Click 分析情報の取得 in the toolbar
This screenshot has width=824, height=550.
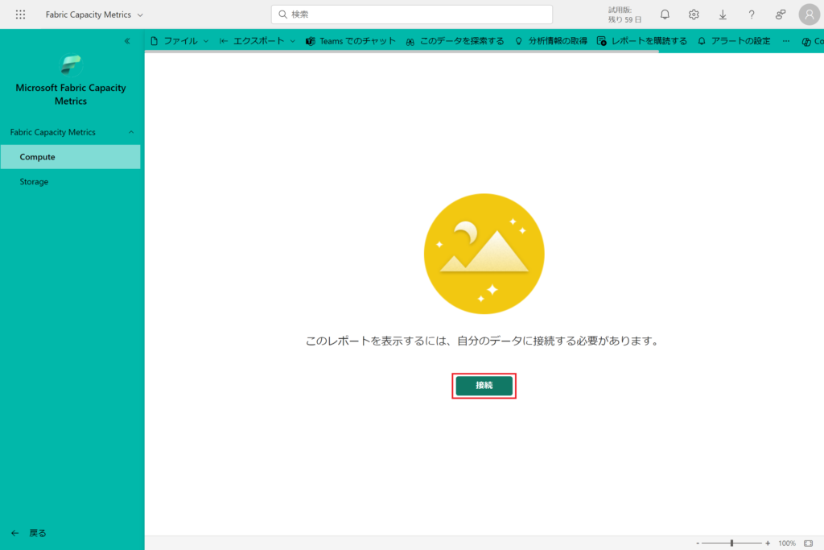tap(550, 41)
